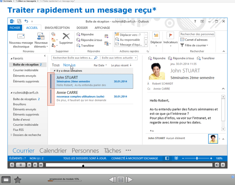Mute the tutorial sound speaker
The width and height of the screenshot is (235, 185).
[x=217, y=165]
